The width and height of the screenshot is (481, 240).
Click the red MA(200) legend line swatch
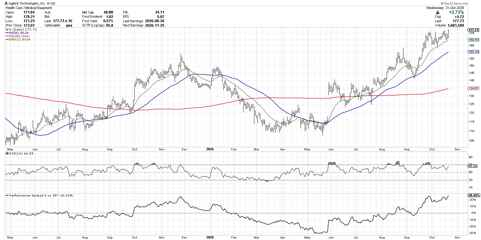7,36
